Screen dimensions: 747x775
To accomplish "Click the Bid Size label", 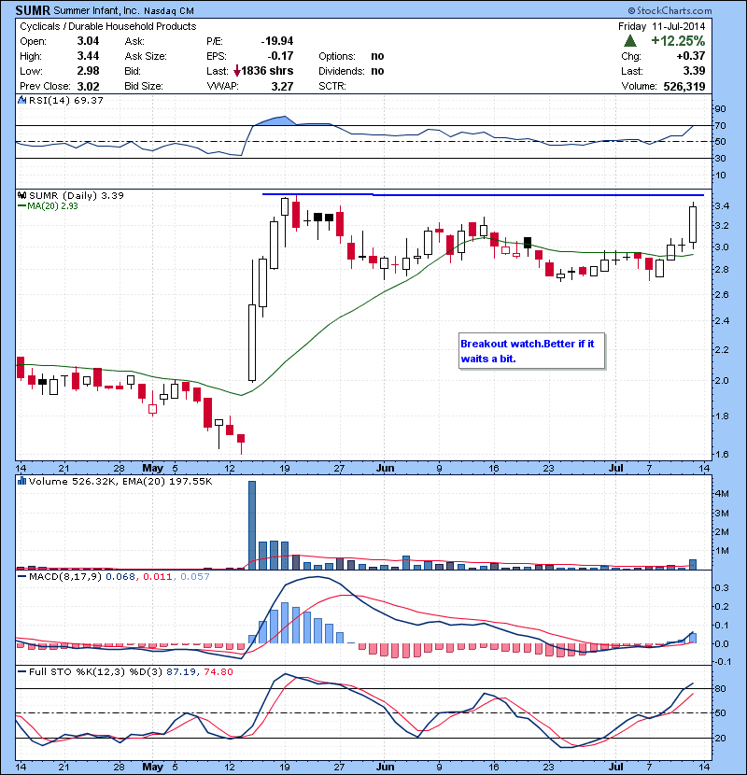I will [x=144, y=86].
